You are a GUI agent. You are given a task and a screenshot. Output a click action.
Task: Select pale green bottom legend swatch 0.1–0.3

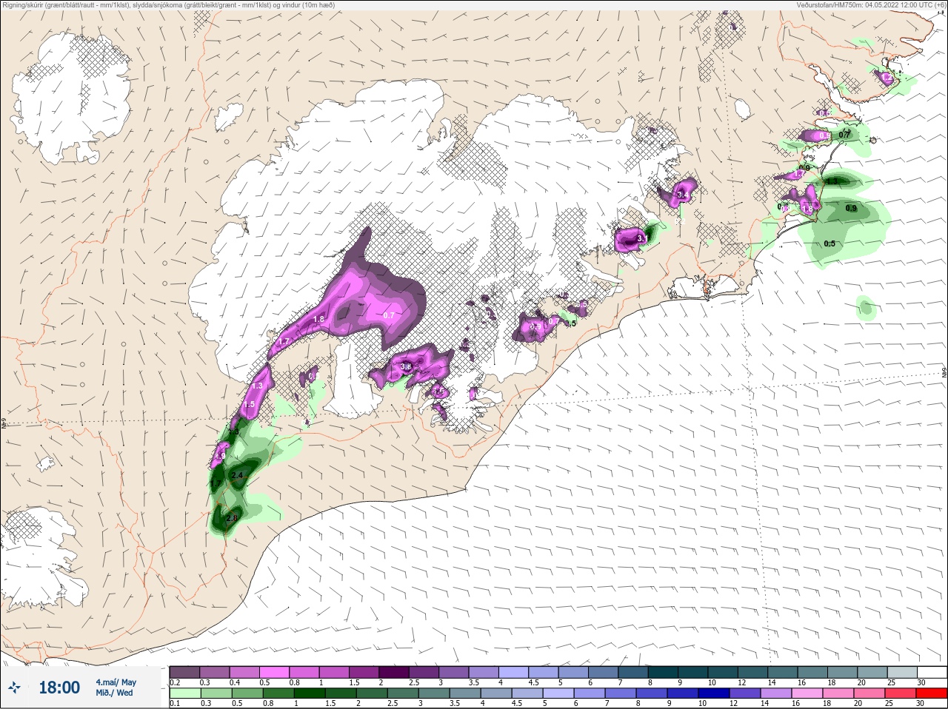pyautogui.click(x=184, y=693)
